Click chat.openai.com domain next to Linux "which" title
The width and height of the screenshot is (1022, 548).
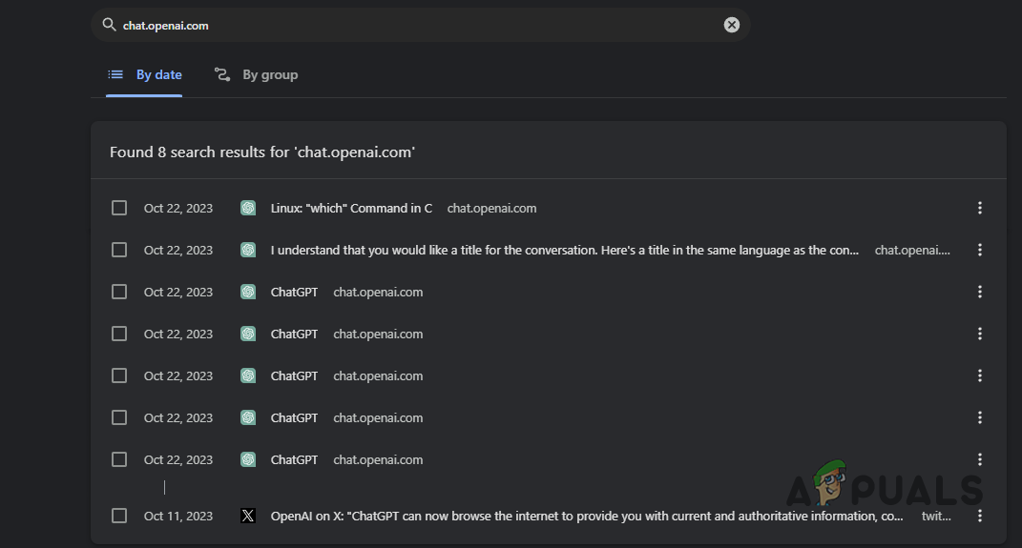491,209
